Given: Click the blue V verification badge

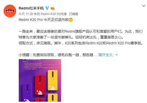Looking at the screenshot, I should (x=47, y=8).
